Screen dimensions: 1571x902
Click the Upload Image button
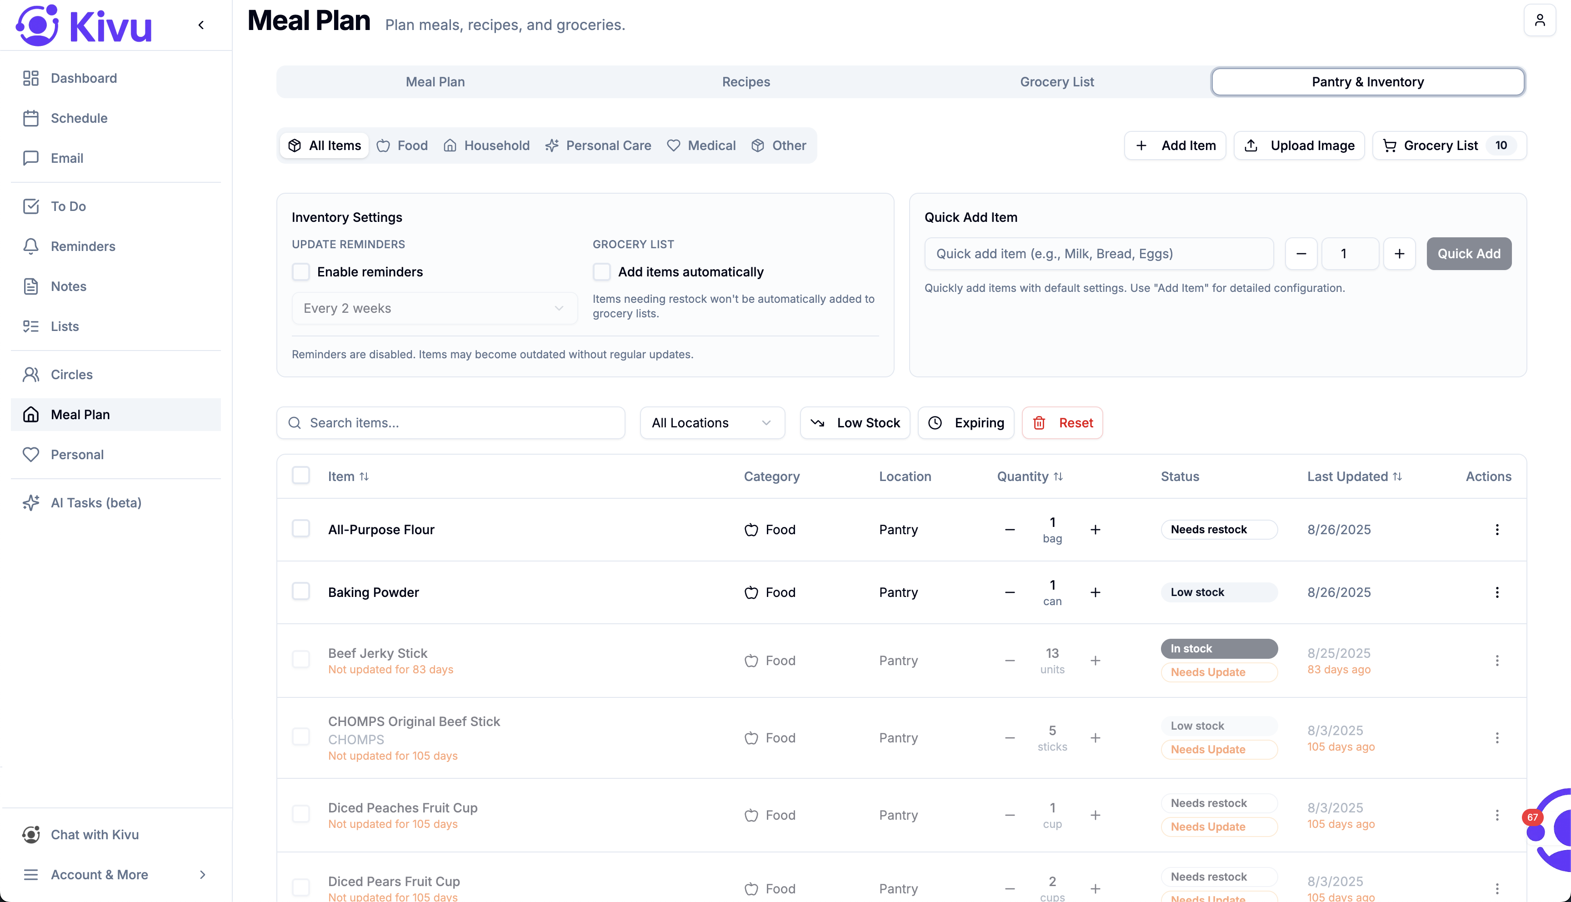click(1299, 145)
